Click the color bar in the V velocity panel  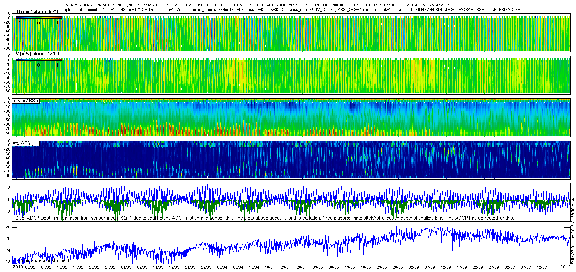point(39,60)
